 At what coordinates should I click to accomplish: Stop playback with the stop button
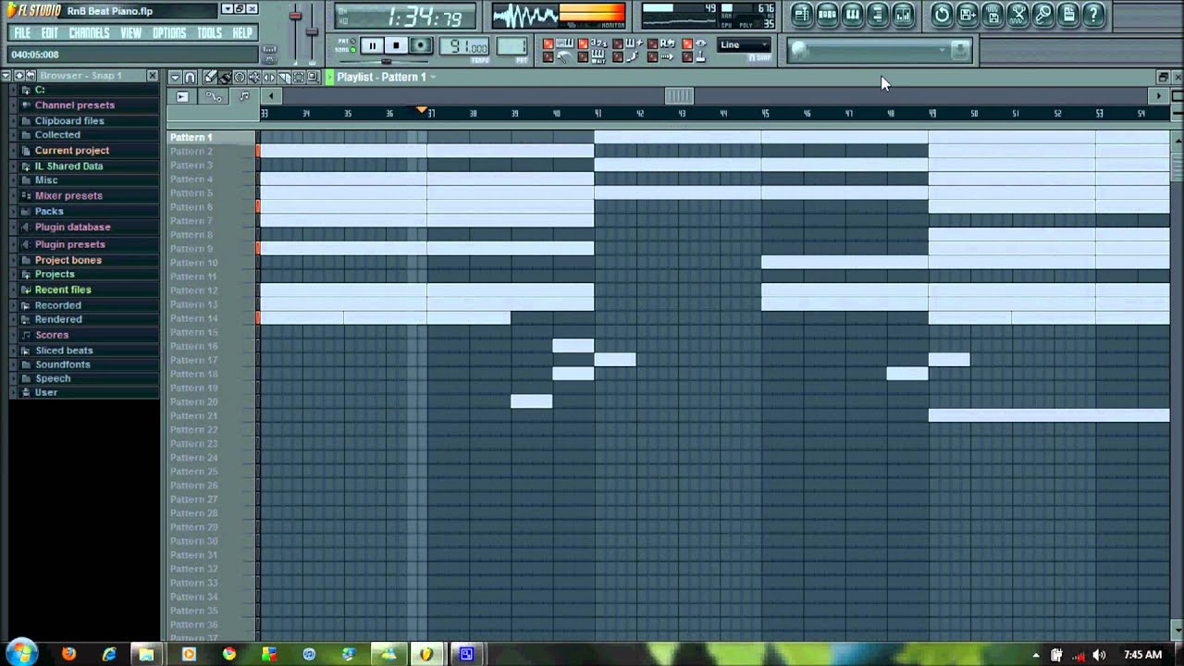pos(396,45)
